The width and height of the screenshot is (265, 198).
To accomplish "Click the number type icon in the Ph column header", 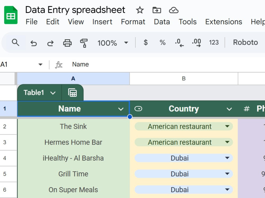I will (246, 109).
